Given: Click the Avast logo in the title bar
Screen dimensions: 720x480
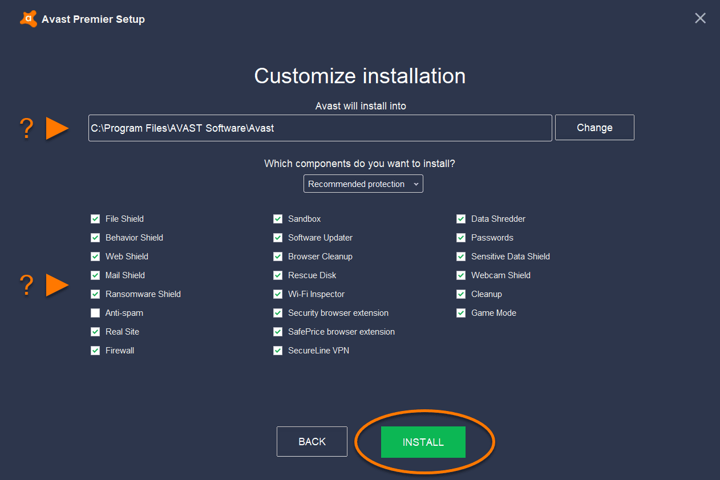Looking at the screenshot, I should pyautogui.click(x=28, y=18).
